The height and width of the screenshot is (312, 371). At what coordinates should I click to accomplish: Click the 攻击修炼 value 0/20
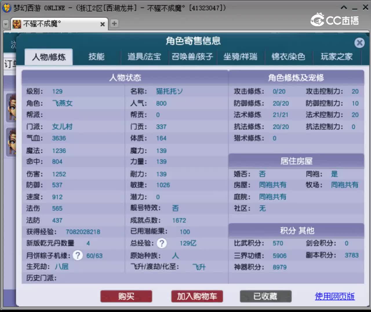(x=279, y=92)
